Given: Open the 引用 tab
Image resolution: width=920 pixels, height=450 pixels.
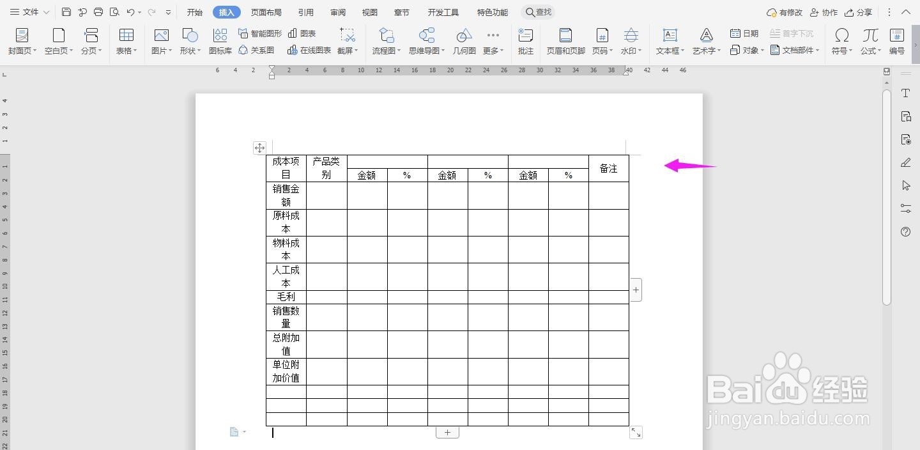Looking at the screenshot, I should coord(306,12).
